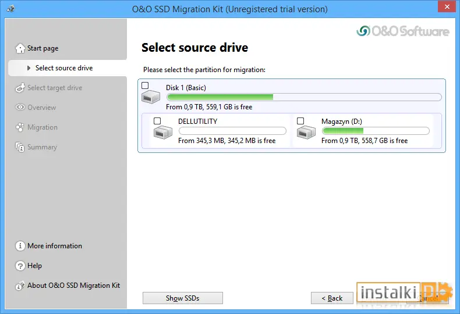460x314 pixels.
Task: Click the Help question mark icon
Action: [x=20, y=266]
